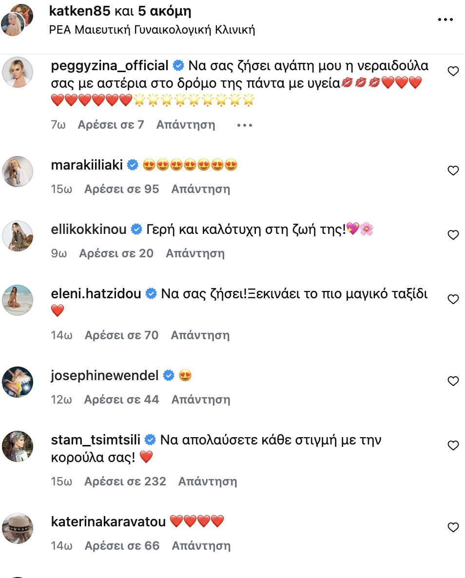The image size is (465, 578).
Task: Click Απάντηση under stam_tsimtsili's comment
Action: (207, 482)
